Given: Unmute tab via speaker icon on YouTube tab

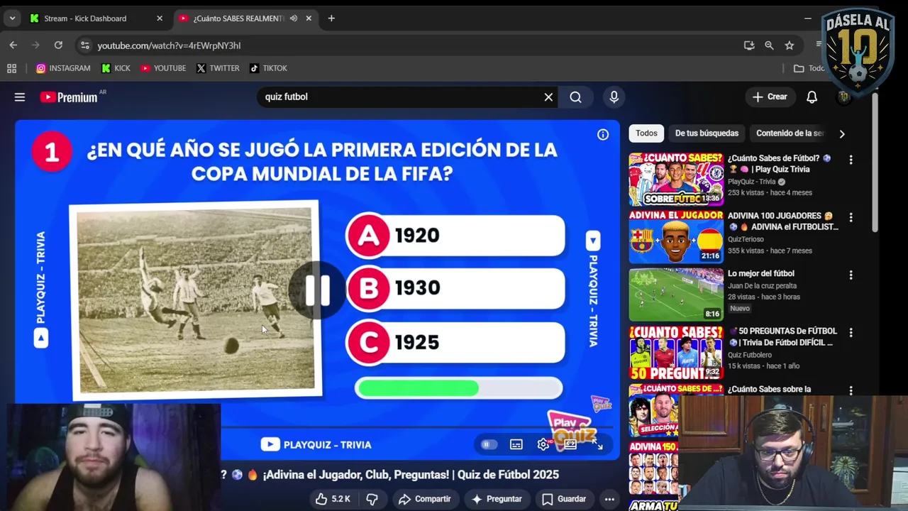Looking at the screenshot, I should (x=293, y=18).
